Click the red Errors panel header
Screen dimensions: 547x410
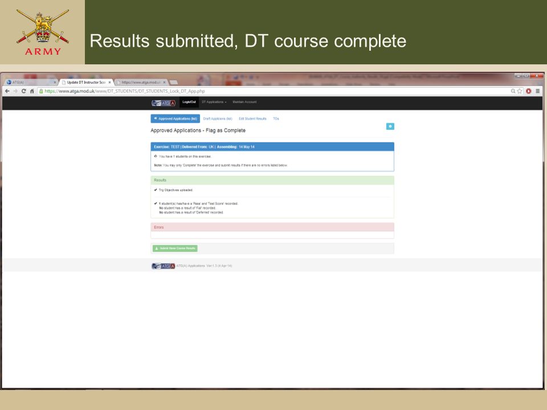[272, 227]
